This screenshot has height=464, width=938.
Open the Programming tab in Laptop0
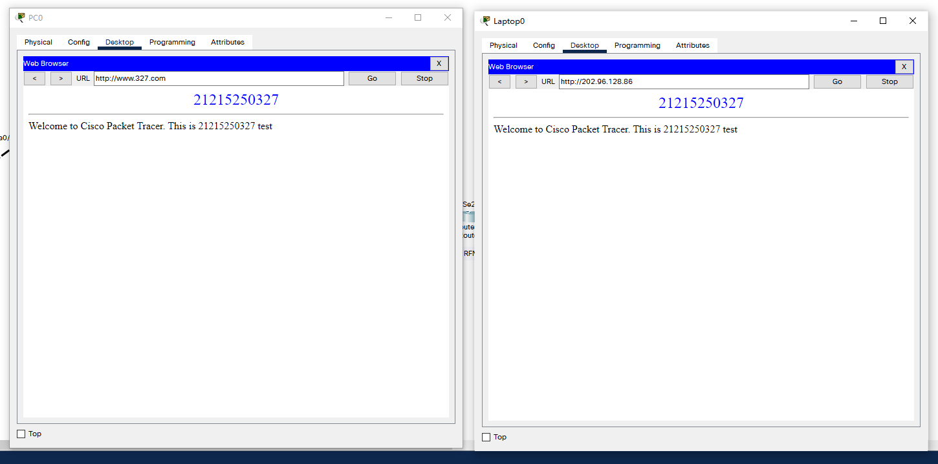(x=637, y=45)
